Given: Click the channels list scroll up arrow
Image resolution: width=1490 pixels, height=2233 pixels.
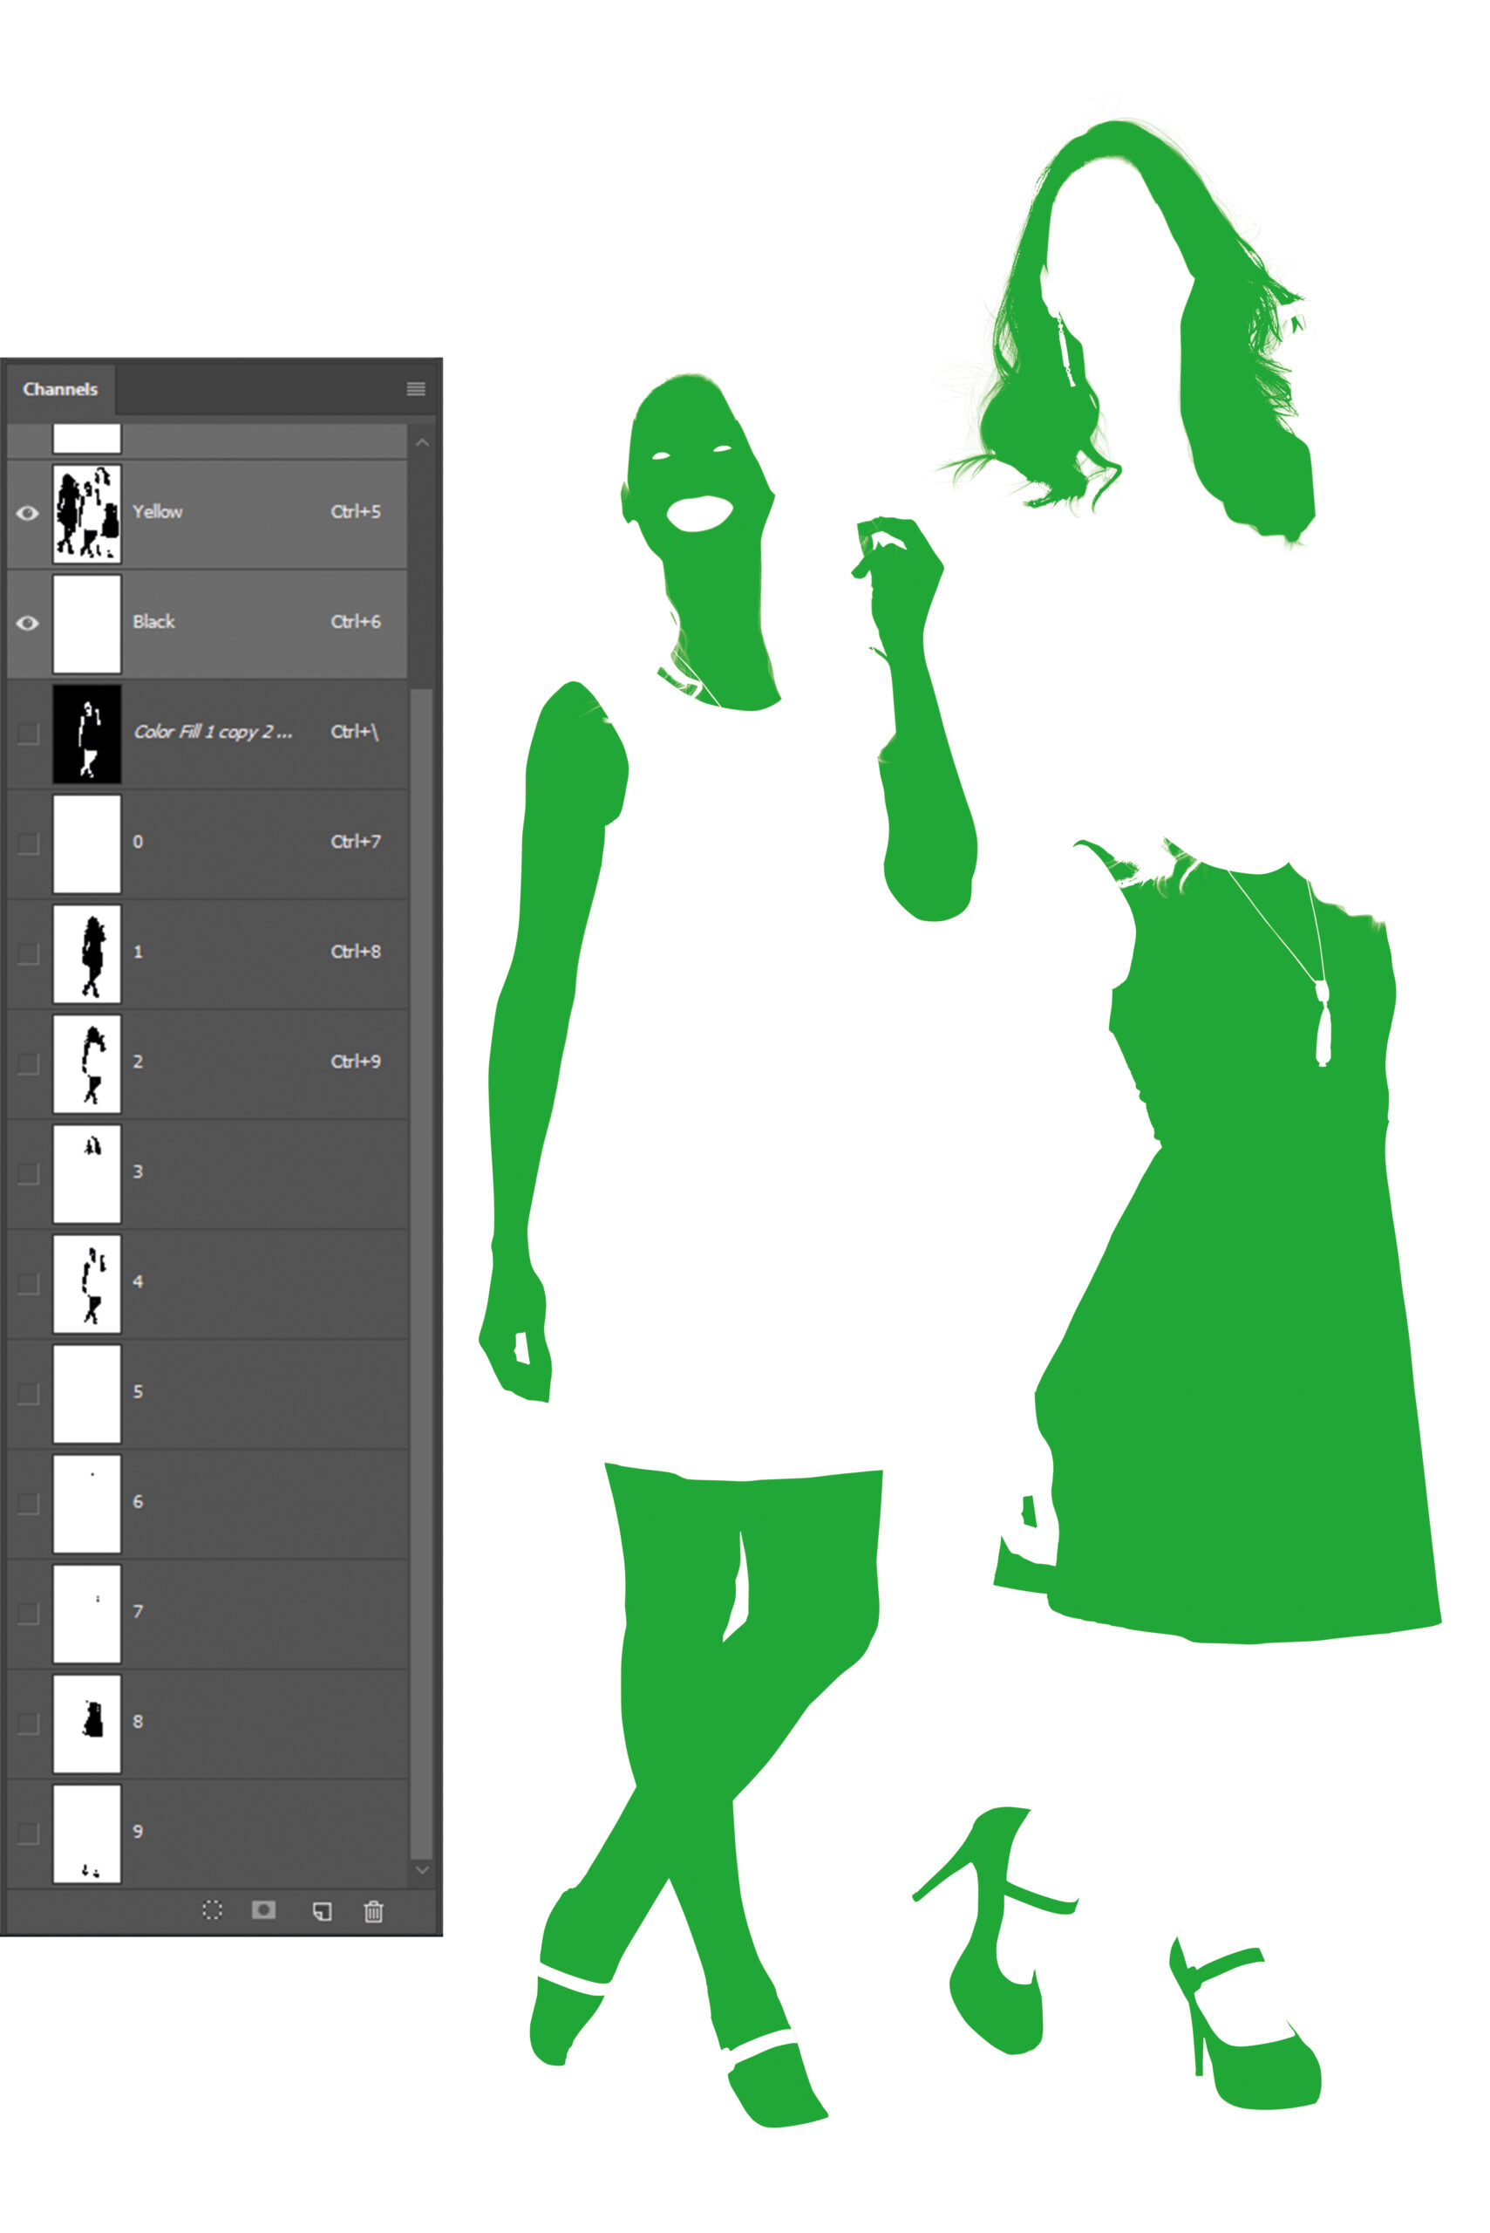Looking at the screenshot, I should coord(422,443).
